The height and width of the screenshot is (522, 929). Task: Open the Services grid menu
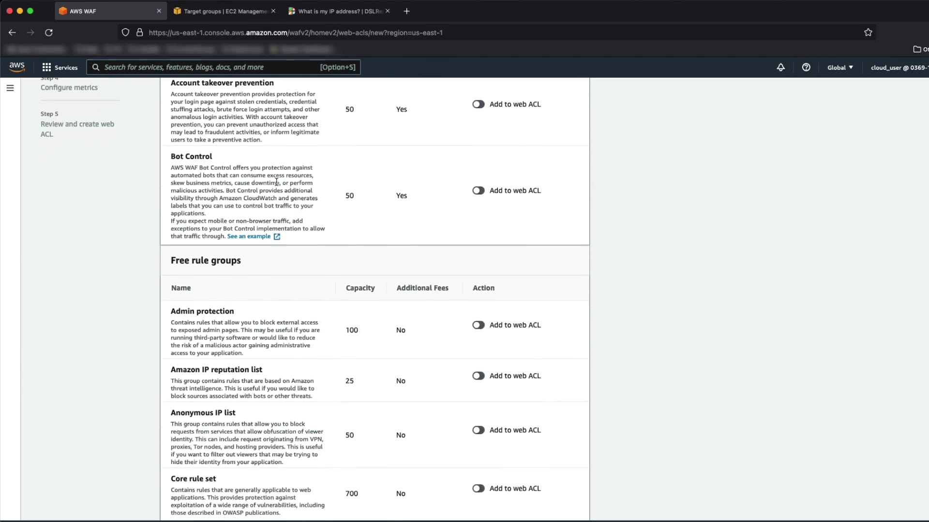tap(60, 67)
